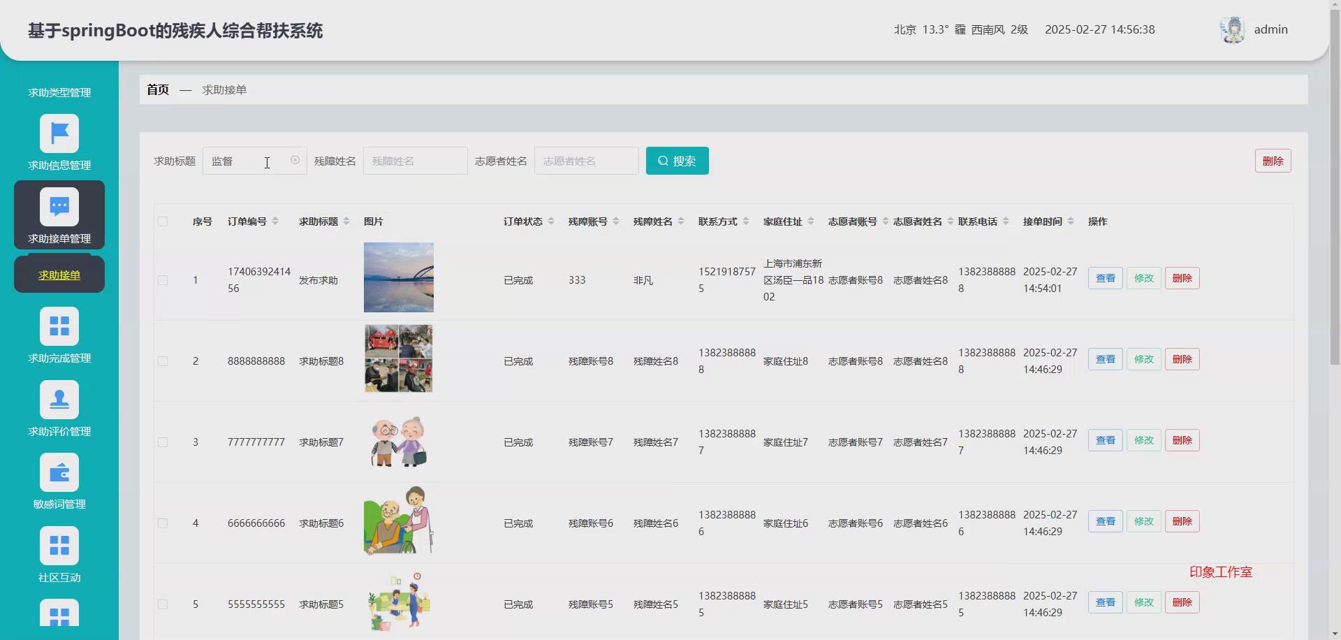Clear the 求助标题 field using the x icon
The height and width of the screenshot is (640, 1341).
[294, 160]
